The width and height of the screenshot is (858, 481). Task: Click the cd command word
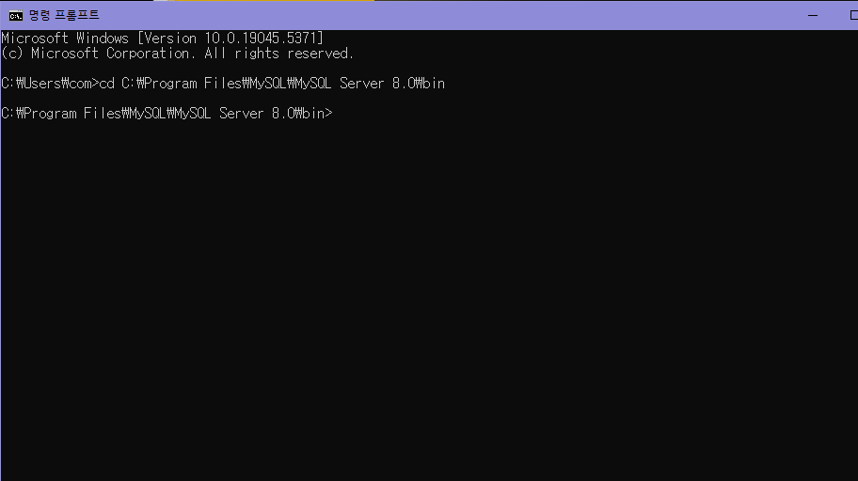pos(106,84)
